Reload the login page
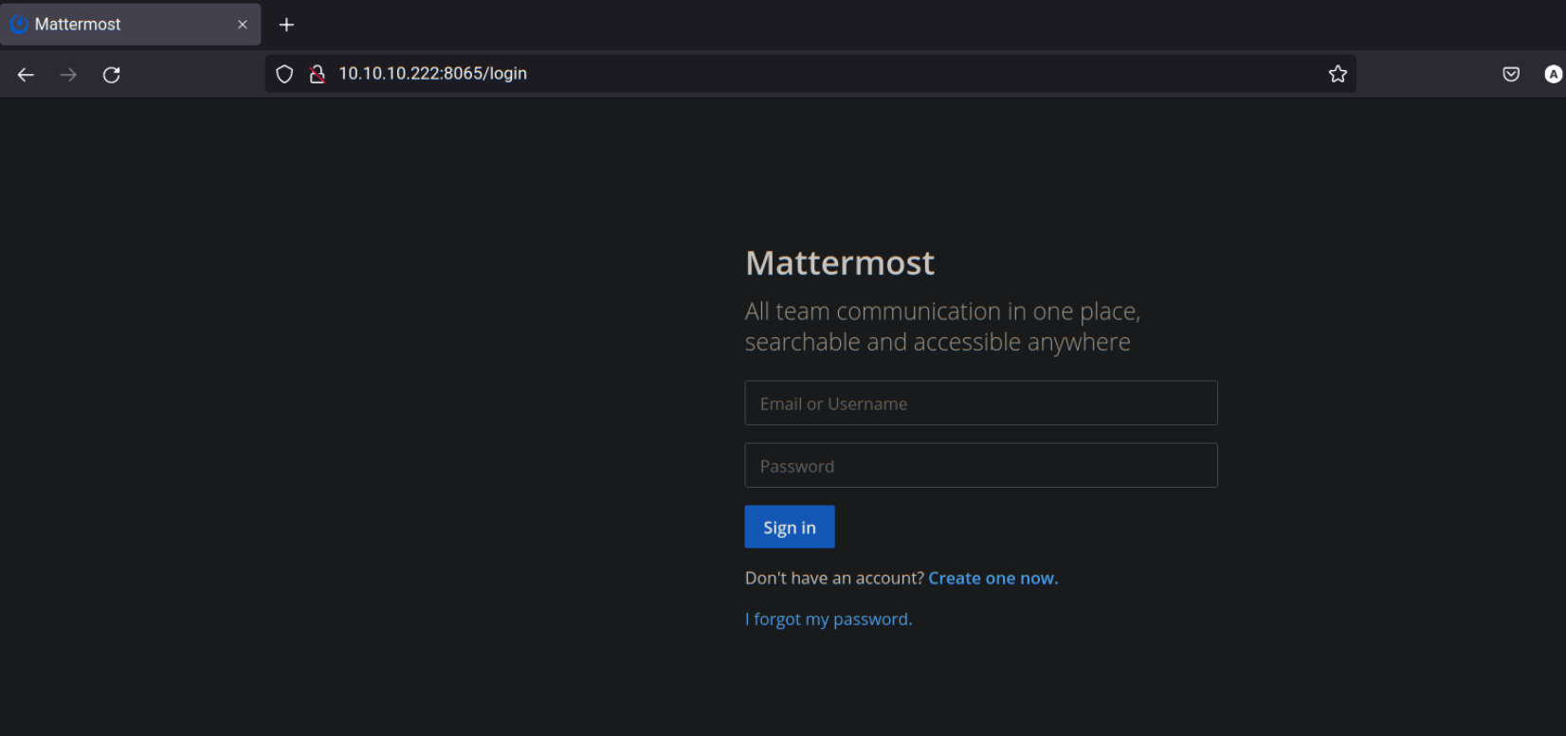Viewport: 1566px width, 736px height. 112,75
